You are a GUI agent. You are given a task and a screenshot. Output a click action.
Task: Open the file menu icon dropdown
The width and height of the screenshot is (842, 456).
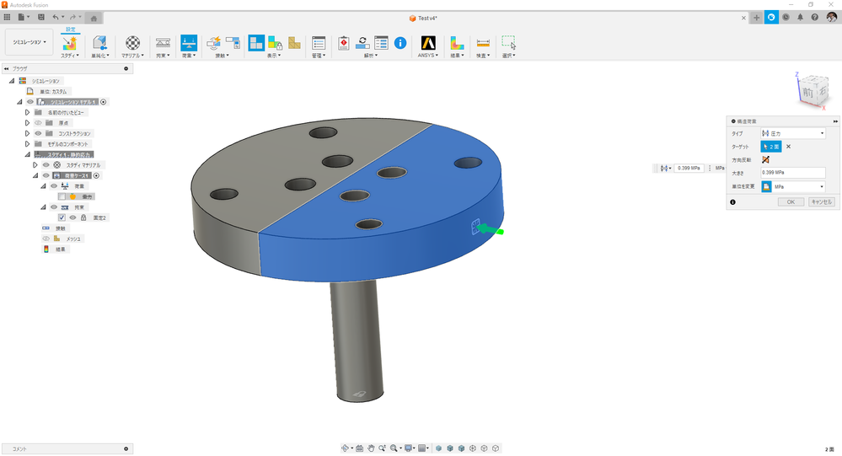tap(24, 17)
